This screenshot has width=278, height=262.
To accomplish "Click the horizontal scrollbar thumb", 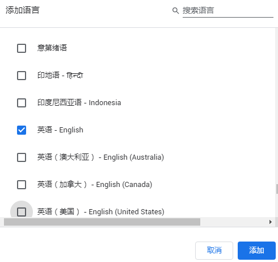I will (102, 222).
